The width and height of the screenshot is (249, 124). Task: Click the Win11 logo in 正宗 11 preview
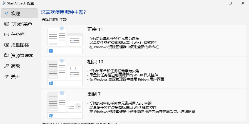[x=51, y=51]
